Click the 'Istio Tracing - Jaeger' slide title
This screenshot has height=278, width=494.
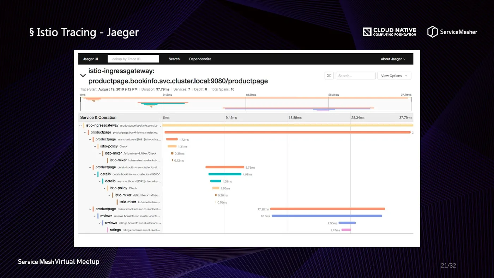pyautogui.click(x=84, y=32)
